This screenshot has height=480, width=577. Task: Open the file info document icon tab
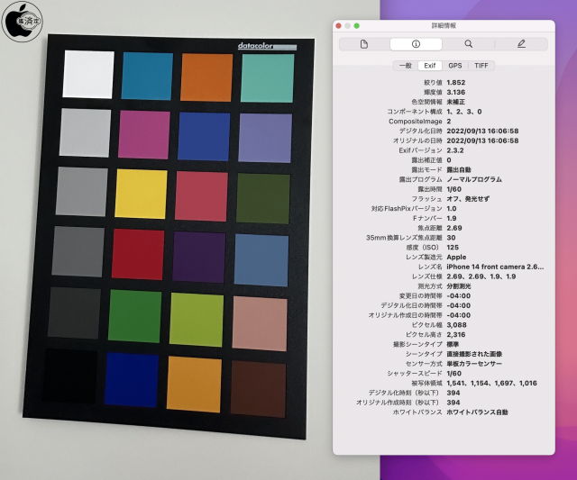coord(364,44)
